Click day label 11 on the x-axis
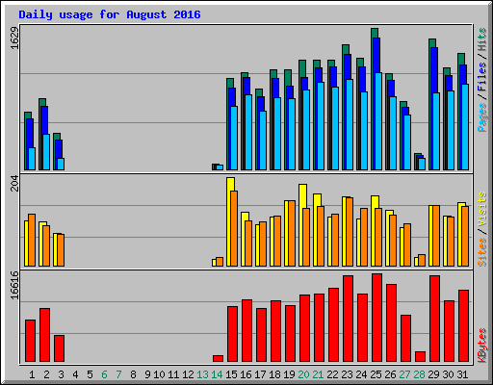 pyautogui.click(x=173, y=374)
